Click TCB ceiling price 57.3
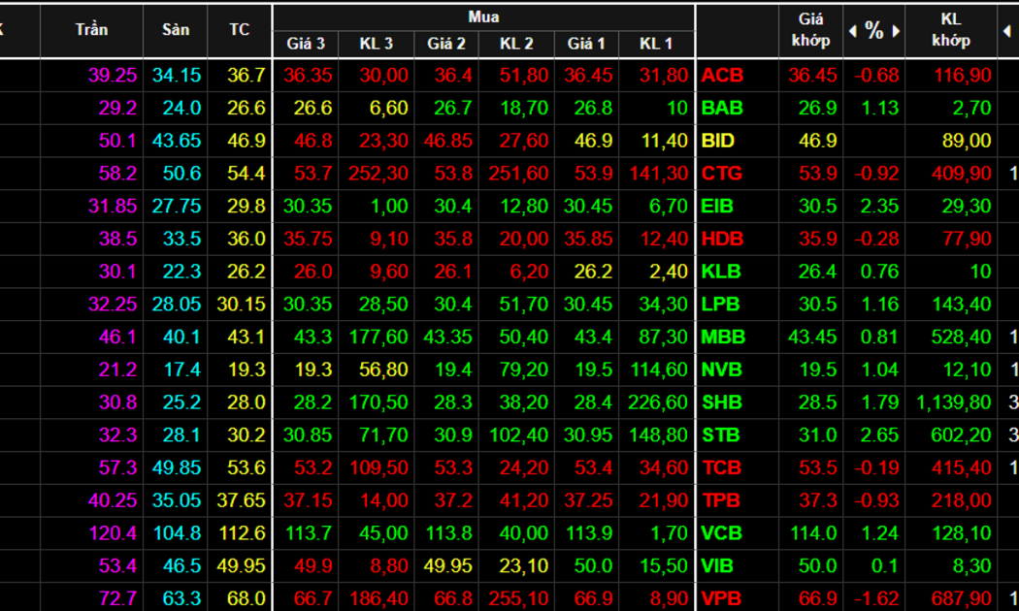The height and width of the screenshot is (611, 1019). point(117,467)
